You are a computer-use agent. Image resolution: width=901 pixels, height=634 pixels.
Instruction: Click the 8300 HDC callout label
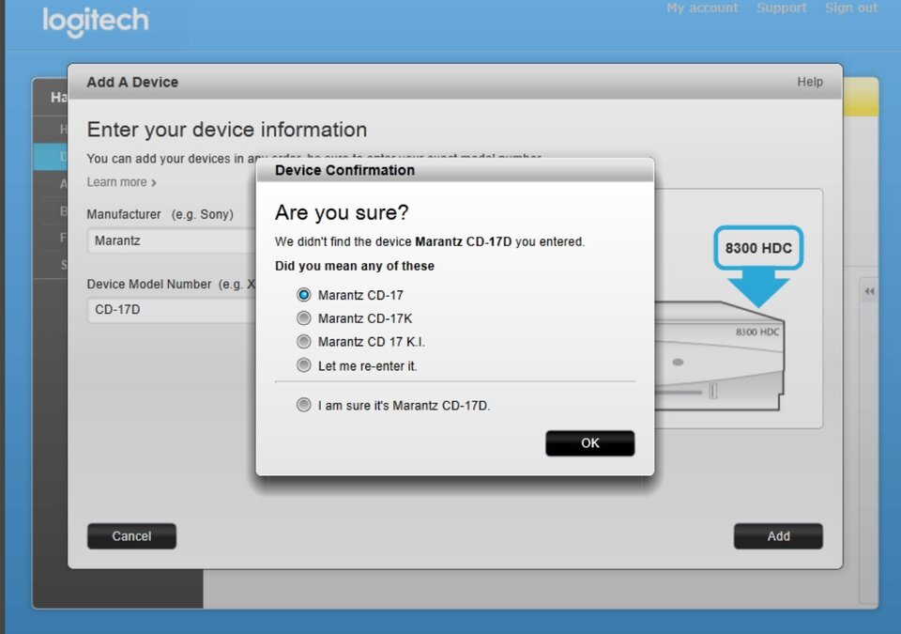click(758, 248)
